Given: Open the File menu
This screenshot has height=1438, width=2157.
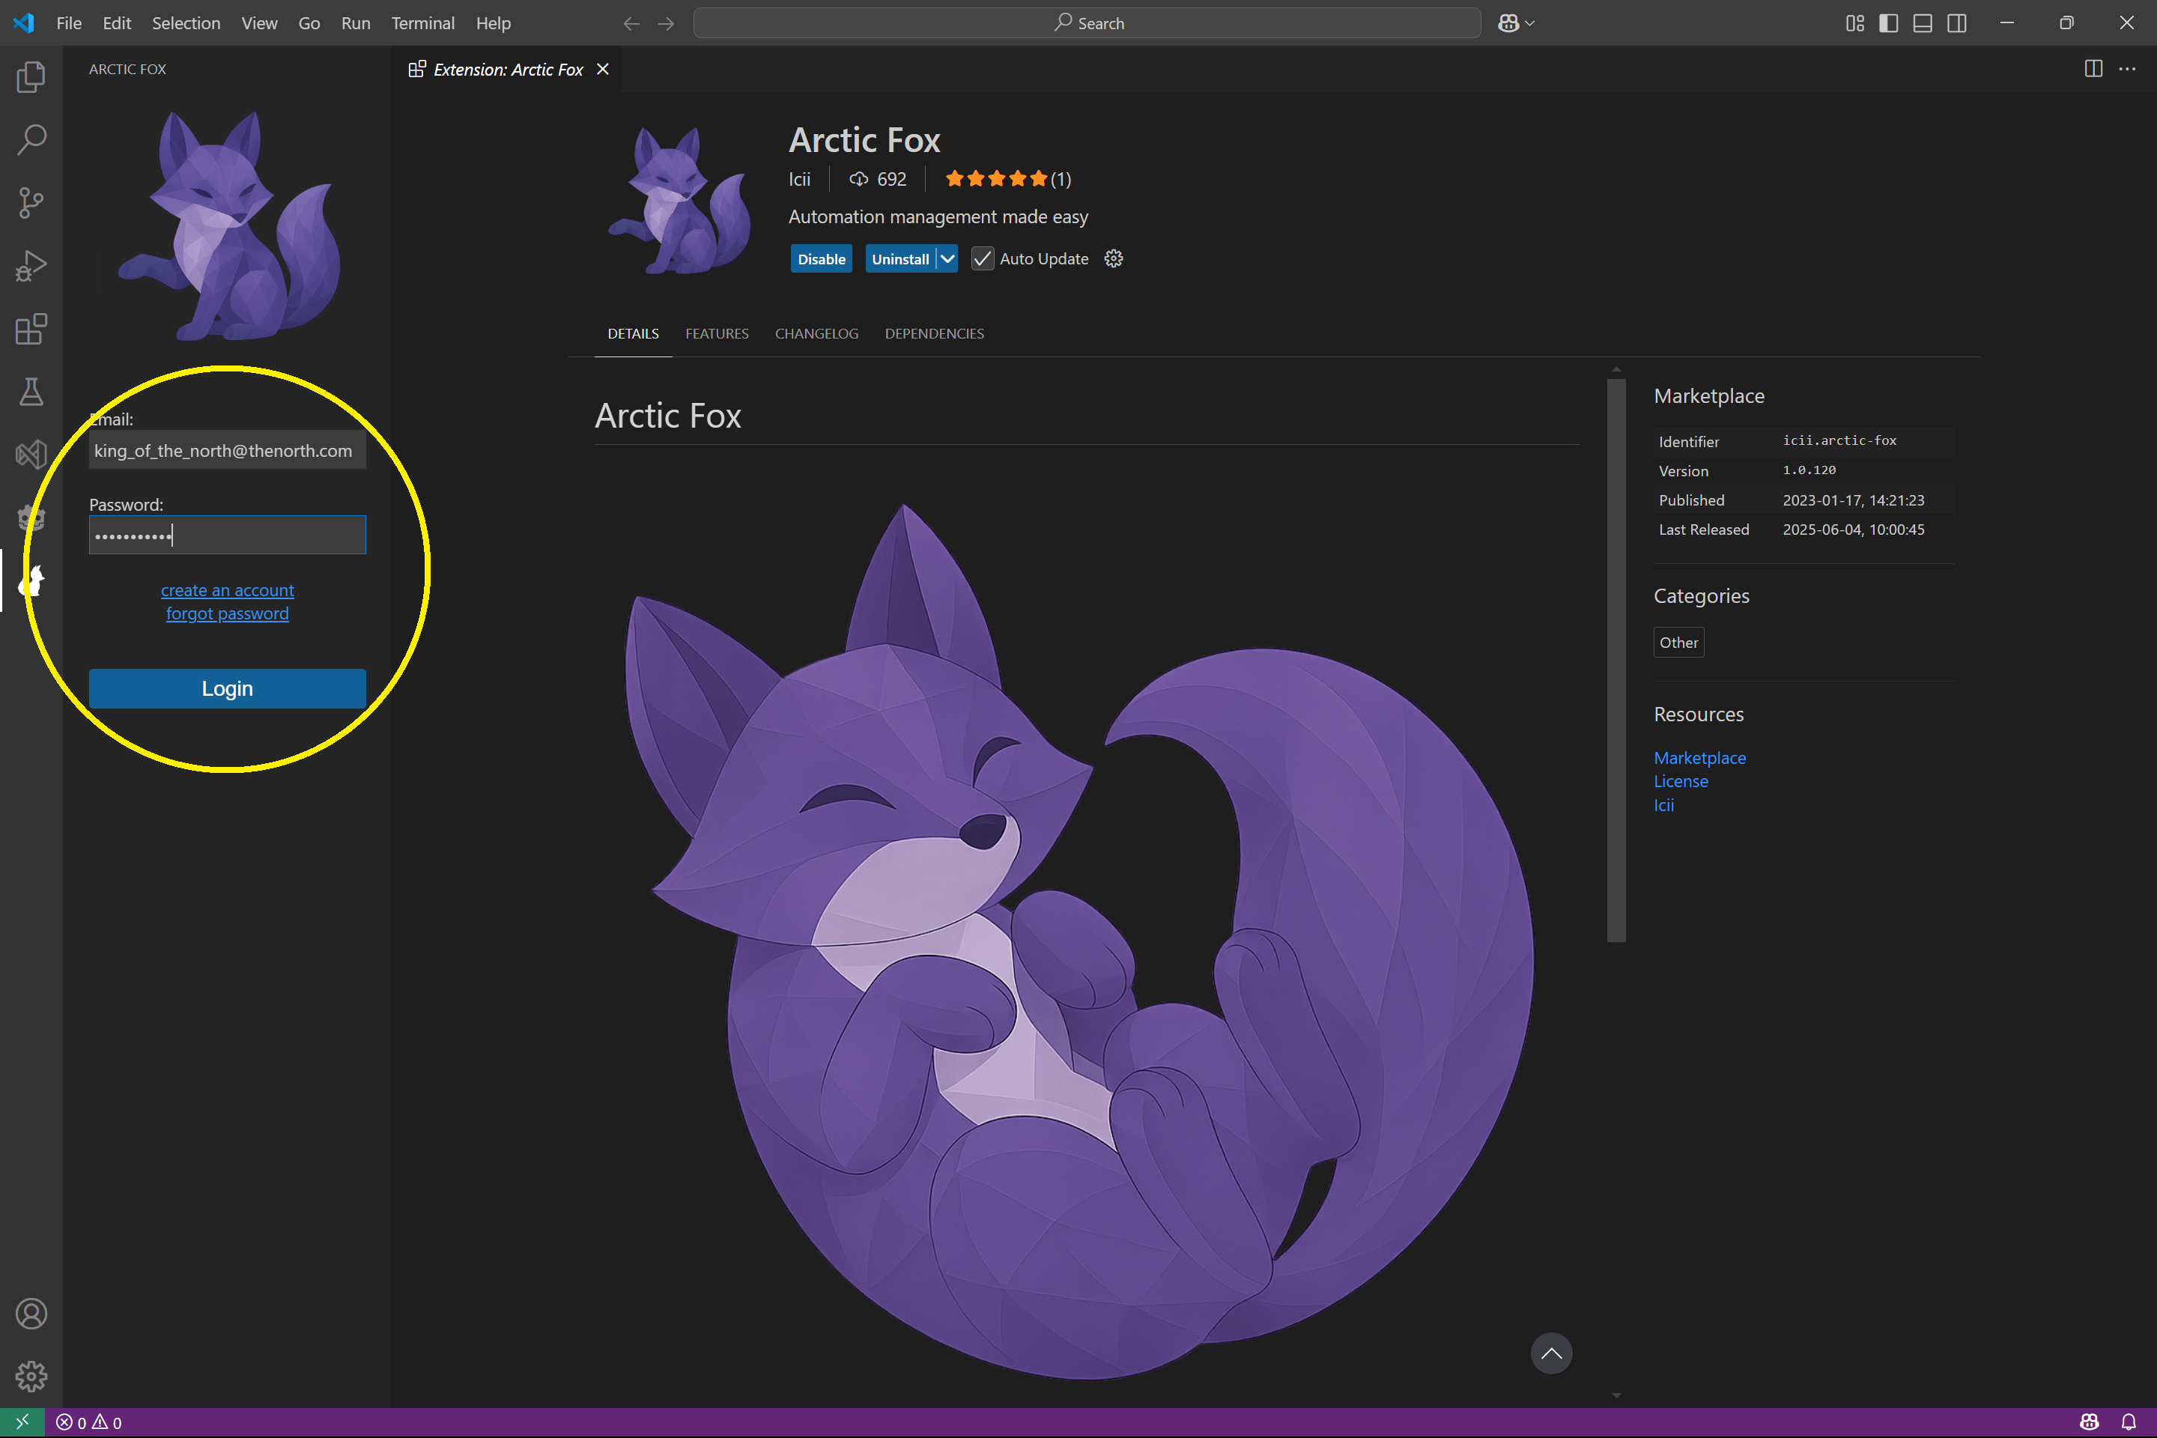Looking at the screenshot, I should click(x=69, y=23).
